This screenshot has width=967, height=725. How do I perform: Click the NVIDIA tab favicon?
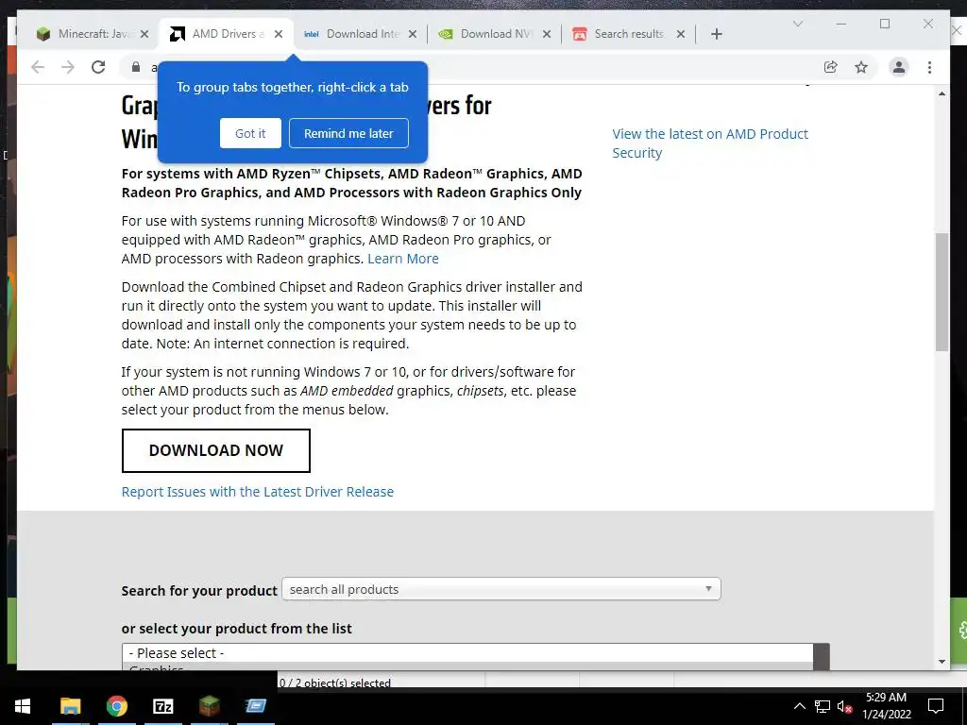pyautogui.click(x=446, y=34)
